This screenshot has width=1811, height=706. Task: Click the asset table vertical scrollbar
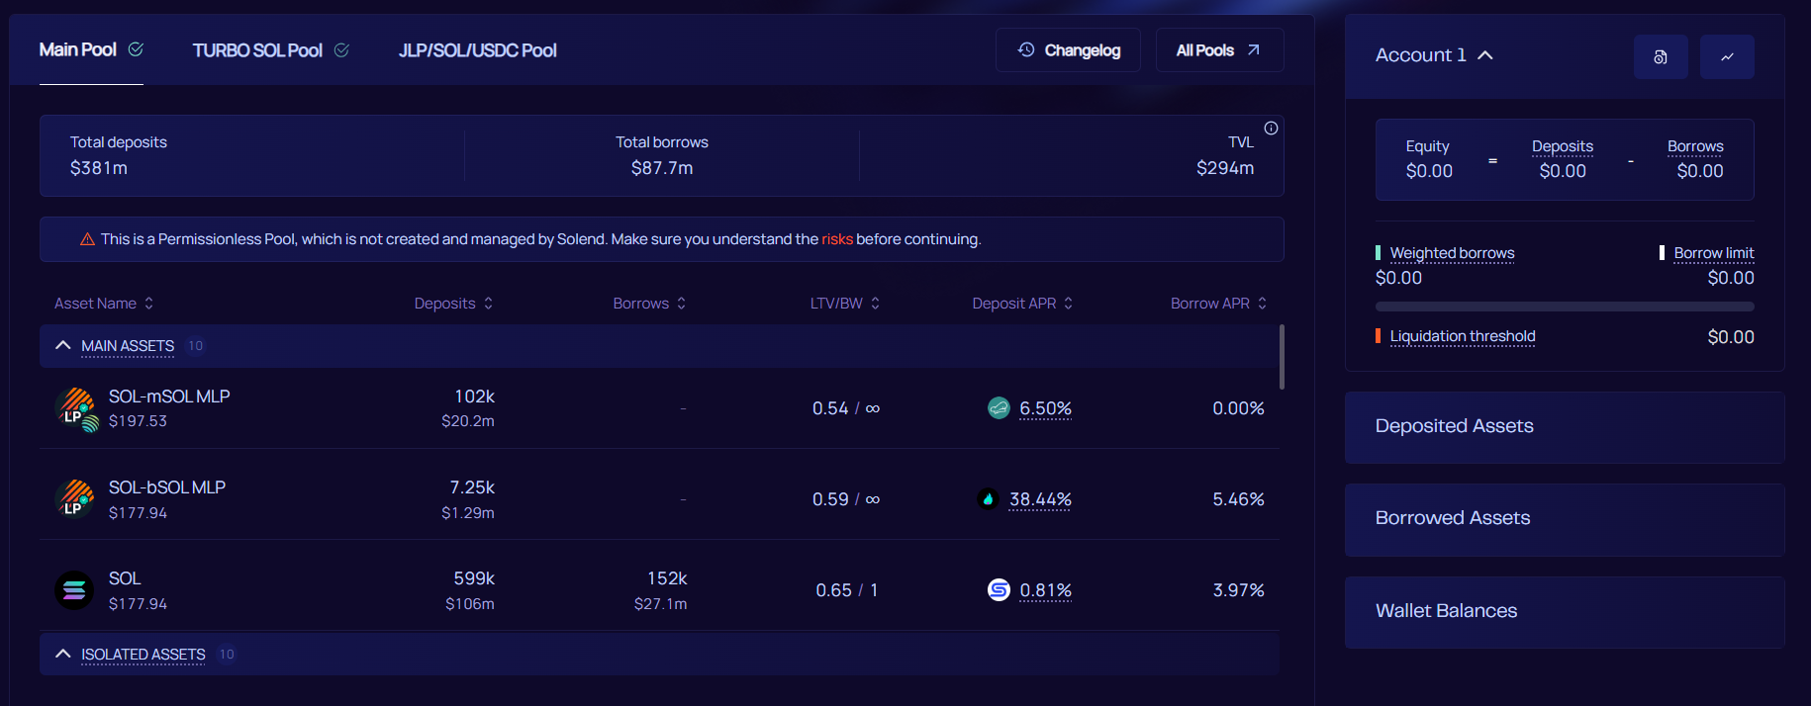coord(1282,357)
